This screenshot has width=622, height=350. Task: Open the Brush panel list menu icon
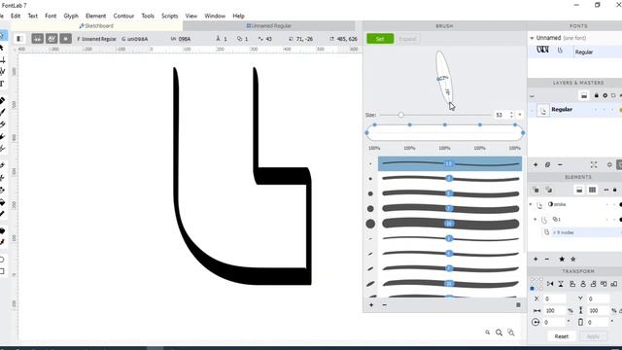coord(518,304)
